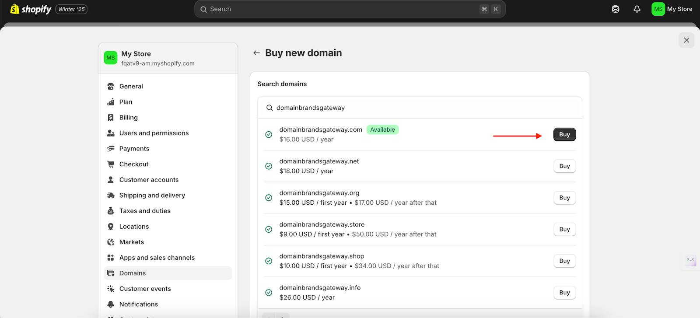The width and height of the screenshot is (700, 318).
Task: Click the floating side panel toggle icon
Action: tap(691, 260)
